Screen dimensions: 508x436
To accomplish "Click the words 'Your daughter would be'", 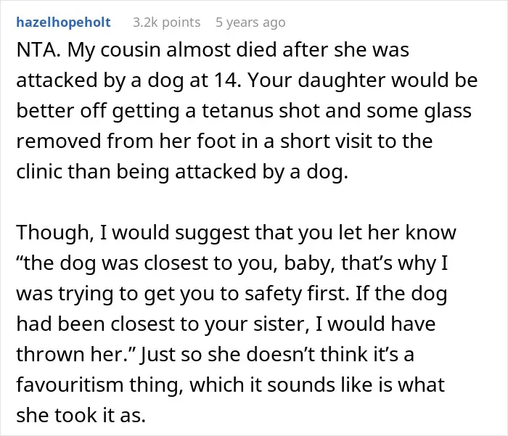I will 363,81.
